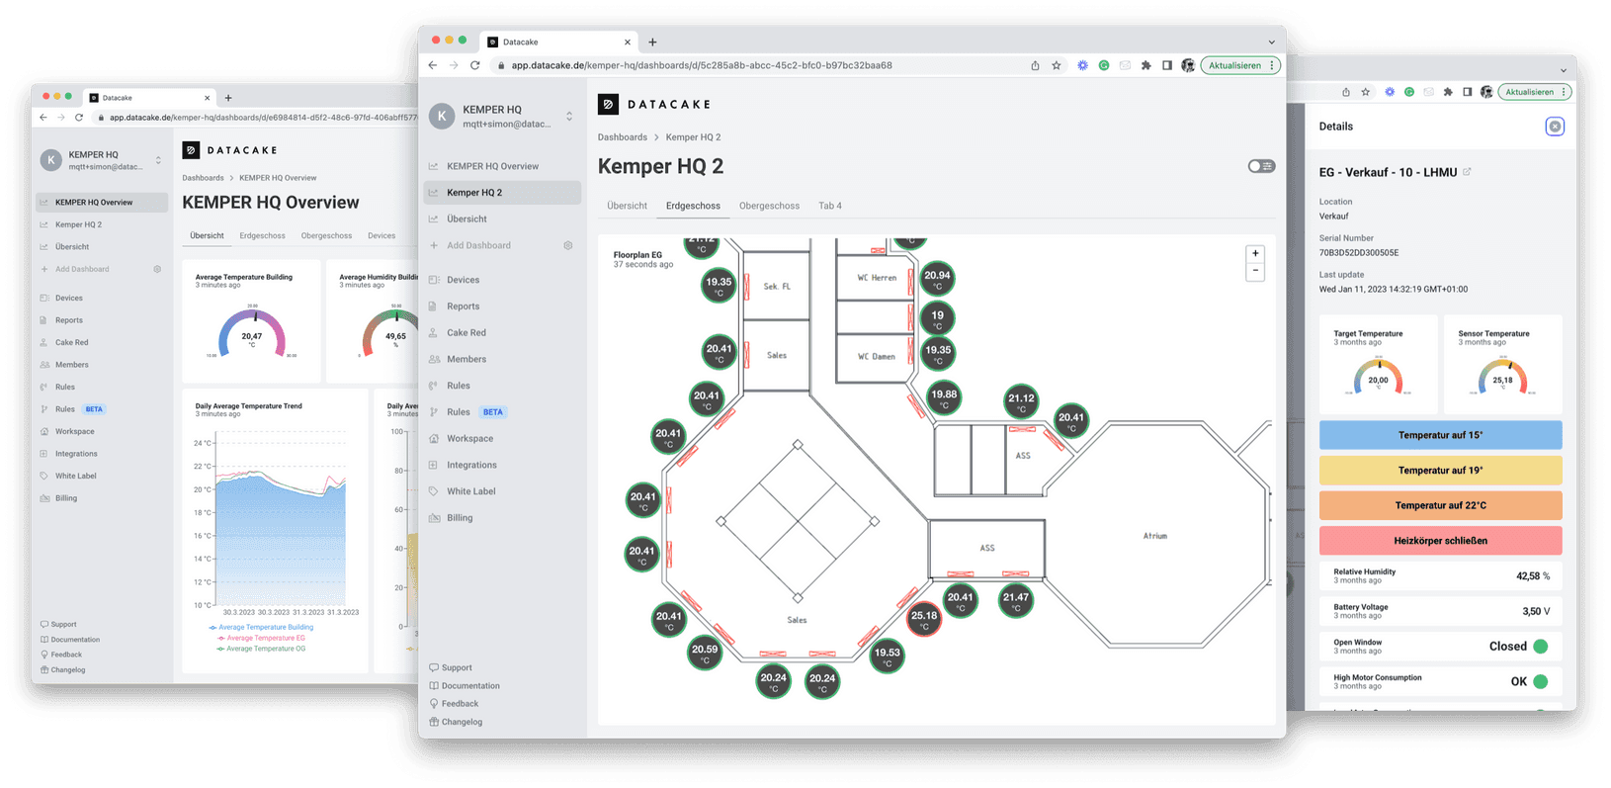Open external link icon next to EG - Verkauf - 10 - LHMU
Viewport: 1611px width, 788px height.
point(1468,172)
